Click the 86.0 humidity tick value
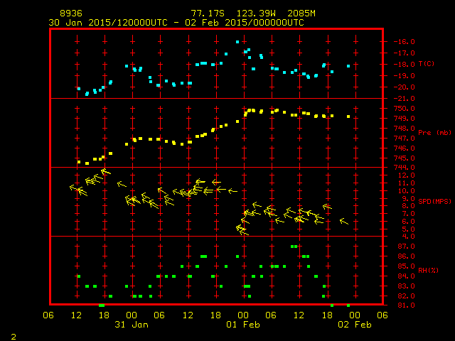 [406, 256]
